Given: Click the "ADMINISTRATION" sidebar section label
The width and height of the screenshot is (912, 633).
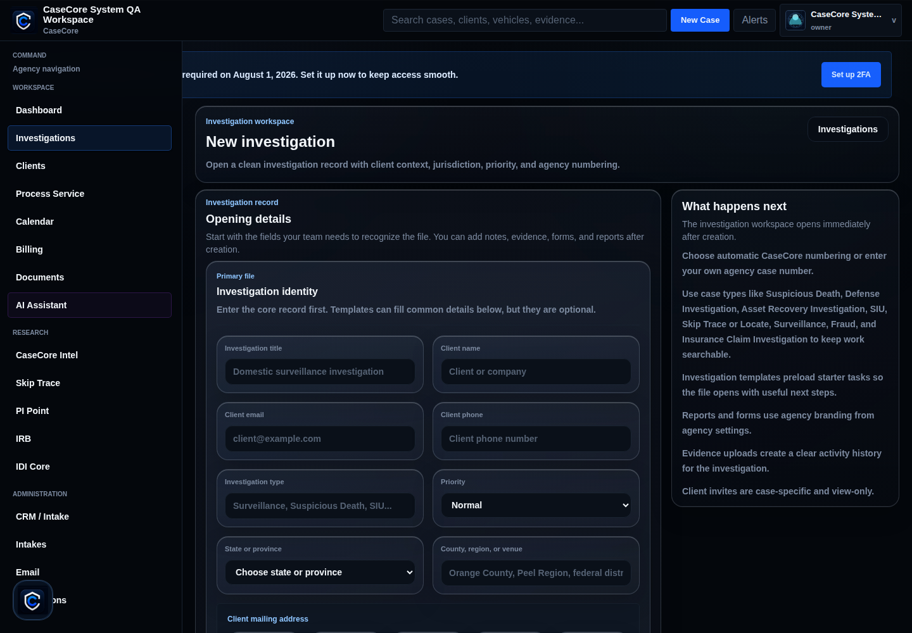Looking at the screenshot, I should [40, 494].
